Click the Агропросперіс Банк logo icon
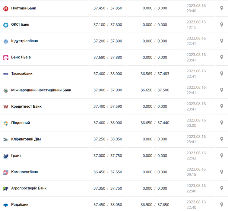228x211 pixels. [x=6, y=188]
